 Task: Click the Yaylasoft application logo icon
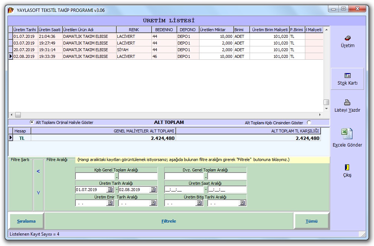pos(11,10)
